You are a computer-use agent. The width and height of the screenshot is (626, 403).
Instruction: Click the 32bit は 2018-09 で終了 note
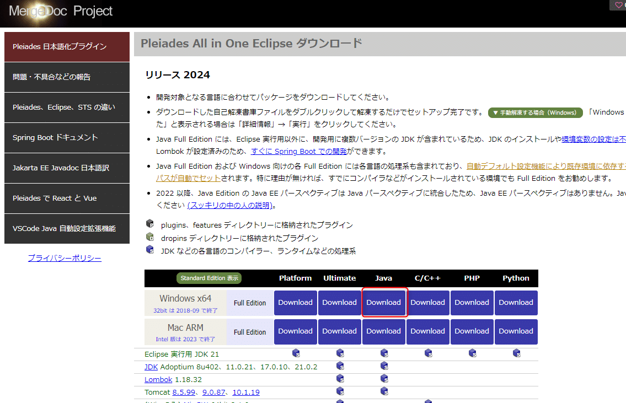click(185, 310)
